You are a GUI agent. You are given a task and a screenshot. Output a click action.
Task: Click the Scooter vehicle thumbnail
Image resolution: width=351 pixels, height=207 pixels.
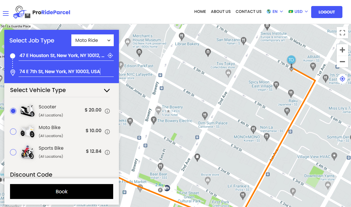tap(28, 111)
